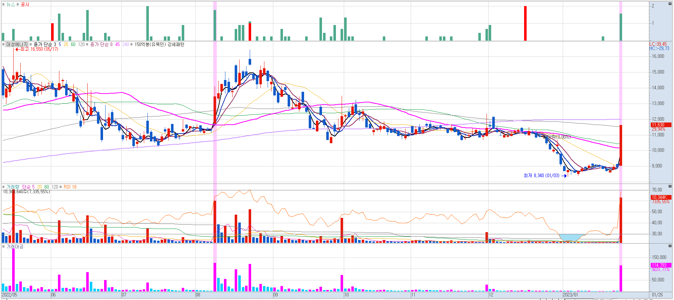
Task: Toggle the 거래량 indicator square marker
Action: point(3,187)
